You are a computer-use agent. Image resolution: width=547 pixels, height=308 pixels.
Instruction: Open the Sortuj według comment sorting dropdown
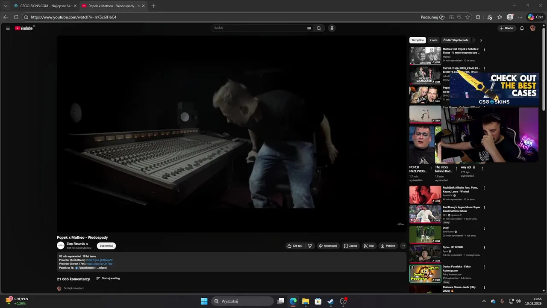point(108,278)
